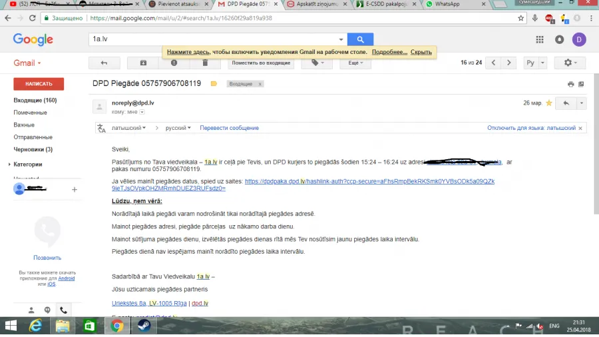
Task: Dismiss the translation bar with x
Action: [580, 128]
